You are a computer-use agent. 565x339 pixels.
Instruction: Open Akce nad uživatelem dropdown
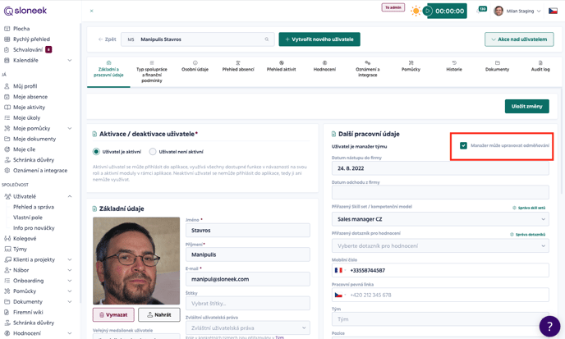pyautogui.click(x=519, y=39)
